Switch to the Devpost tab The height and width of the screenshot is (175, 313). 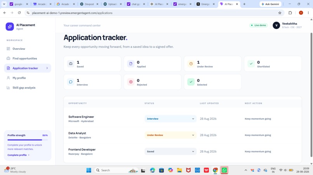pos(89,4)
